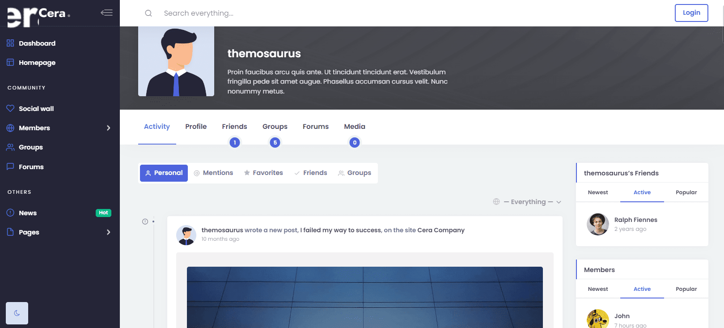Click the Cera logo
This screenshot has height=328, width=724.
click(x=38, y=17)
